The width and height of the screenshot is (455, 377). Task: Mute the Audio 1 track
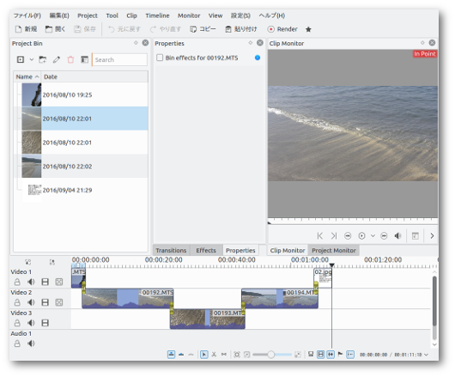click(x=31, y=344)
